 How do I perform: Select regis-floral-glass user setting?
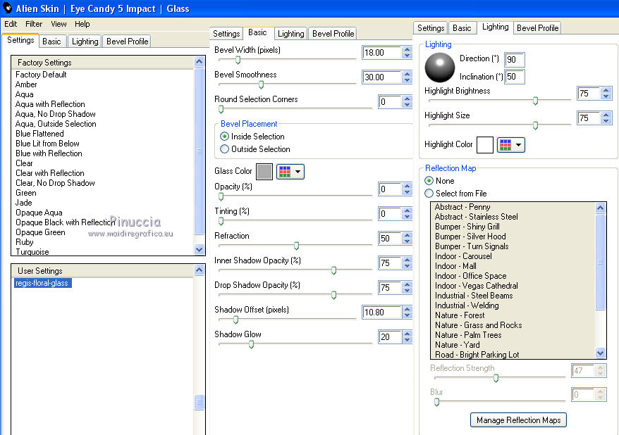click(42, 283)
